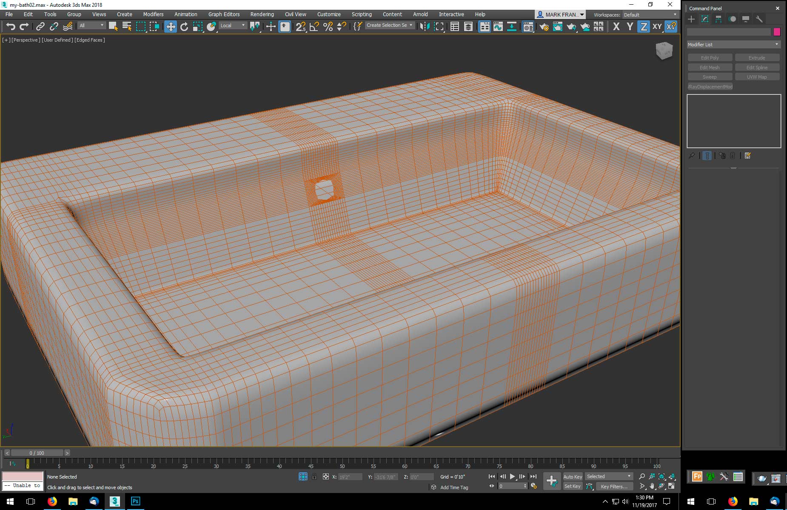Open the Layer Explorer icon
The height and width of the screenshot is (510, 787).
click(468, 26)
